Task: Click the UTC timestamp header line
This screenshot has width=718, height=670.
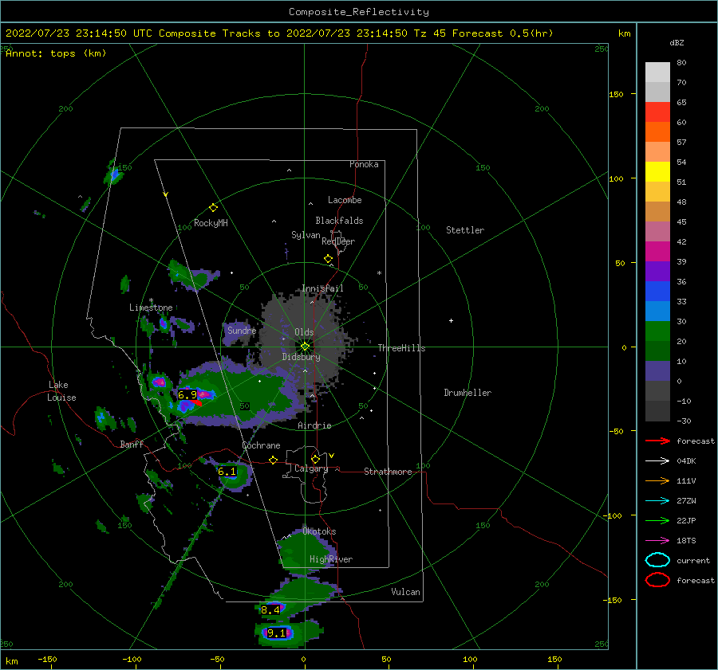Action: click(x=279, y=33)
